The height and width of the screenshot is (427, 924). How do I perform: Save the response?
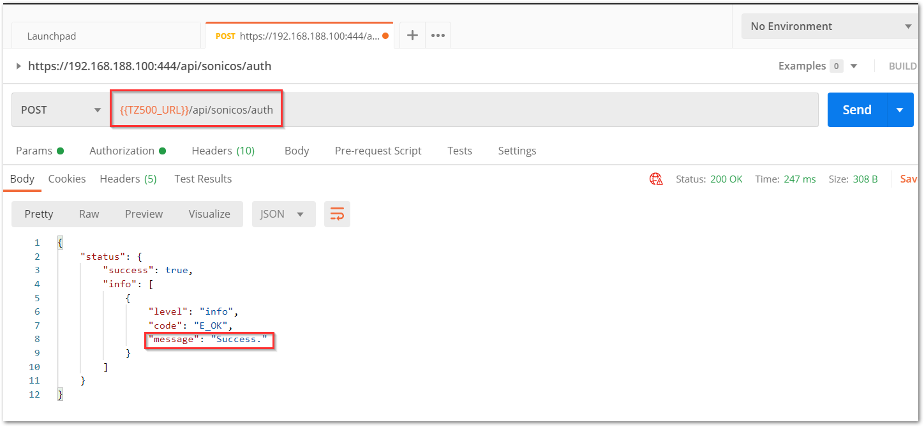pos(909,179)
